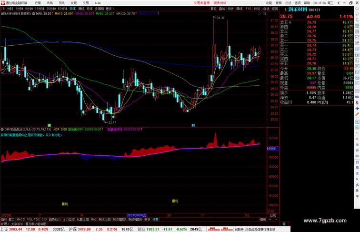The image size is (360, 232).
Task: Open F10 company information
Action: coord(248,9)
